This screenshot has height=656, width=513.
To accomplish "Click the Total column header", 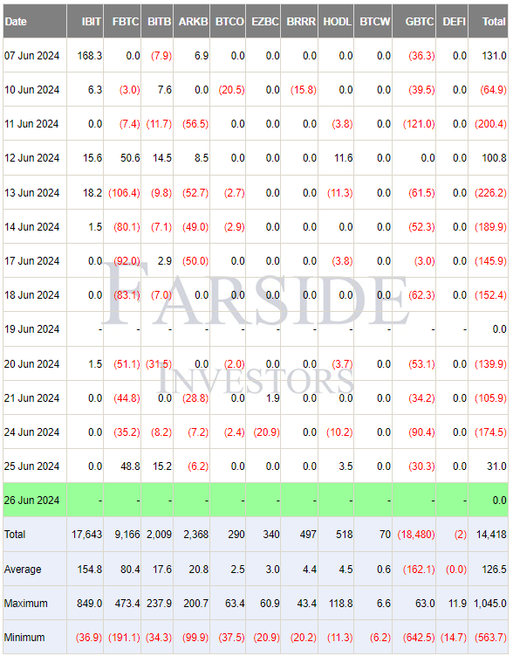I will click(489, 21).
